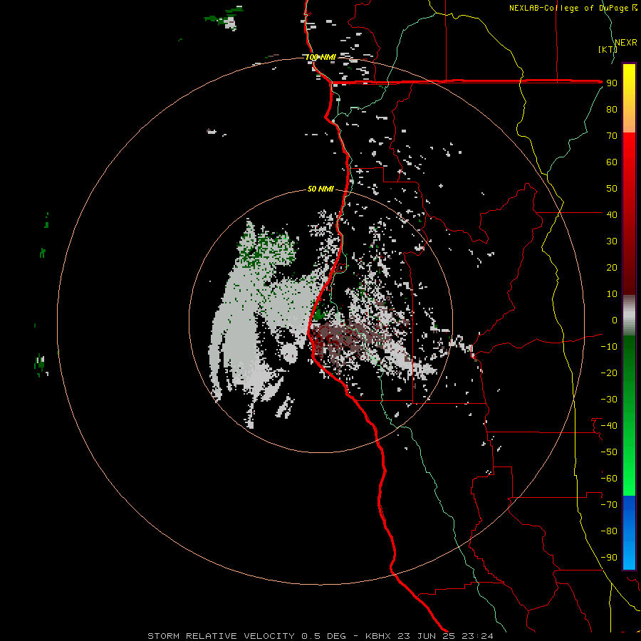The height and width of the screenshot is (641, 641).
Task: Click the 23:24 time stamp in the caption
Action: pos(477,636)
